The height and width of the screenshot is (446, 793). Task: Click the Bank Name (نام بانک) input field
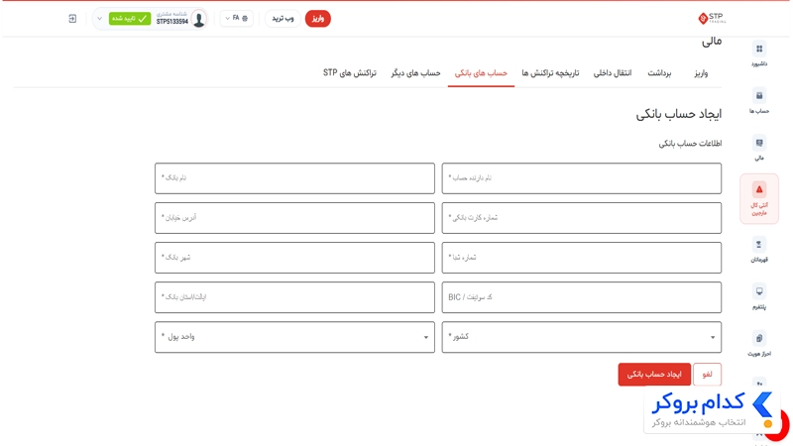tap(294, 178)
